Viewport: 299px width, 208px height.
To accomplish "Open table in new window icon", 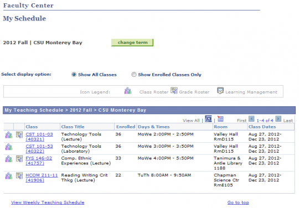I will pos(208,119).
